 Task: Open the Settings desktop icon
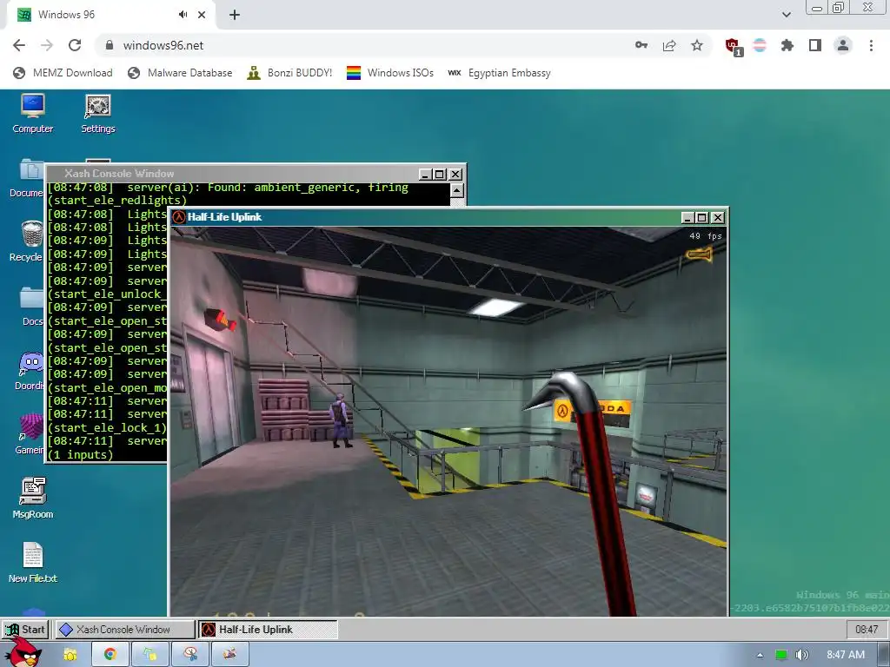click(x=97, y=114)
